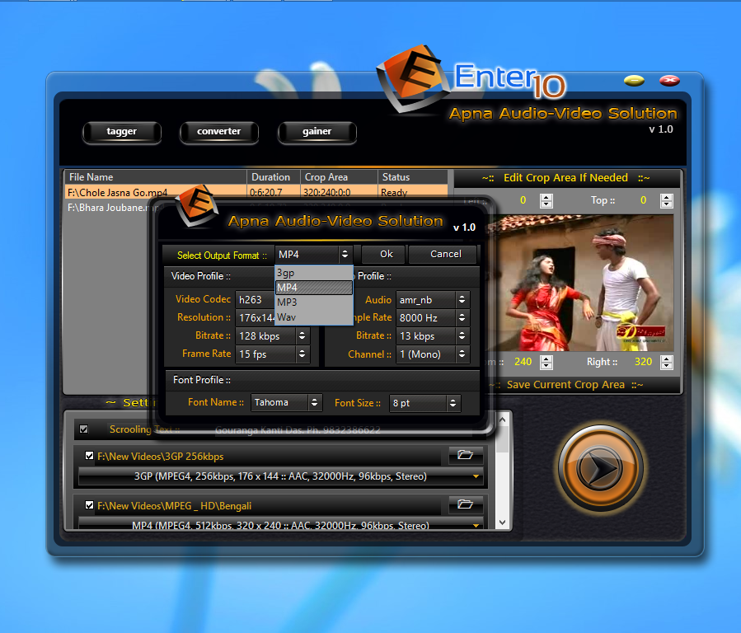This screenshot has width=741, height=633.
Task: Toggle the MPEG_HD Bengali output checkbox
Action: pos(89,505)
